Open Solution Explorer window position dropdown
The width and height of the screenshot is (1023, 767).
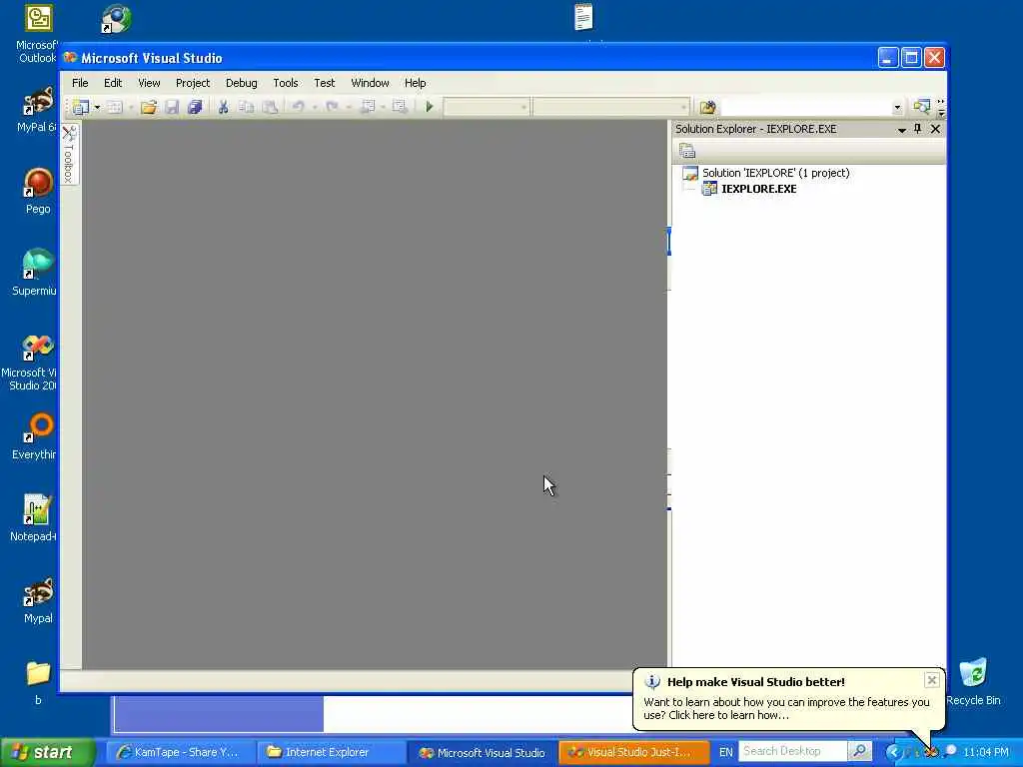tap(902, 130)
